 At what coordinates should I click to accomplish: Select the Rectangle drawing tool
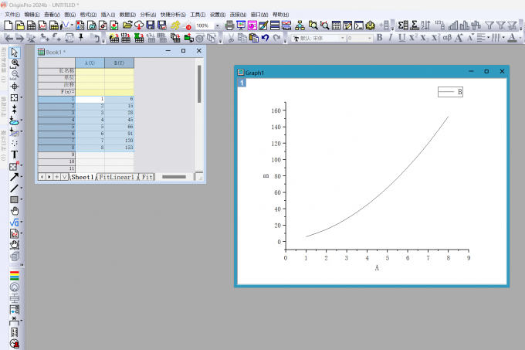coord(14,199)
